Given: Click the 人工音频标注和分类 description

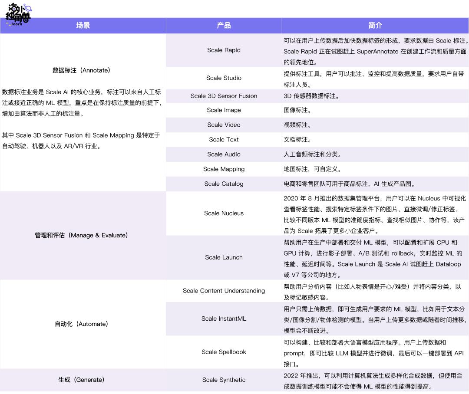Looking at the screenshot, I should pyautogui.click(x=312, y=154).
